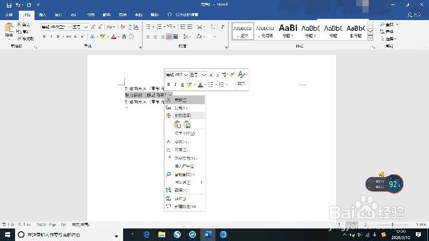
Task: Click the Decrease Font Size icon in the ribbon
Action: [100, 27]
